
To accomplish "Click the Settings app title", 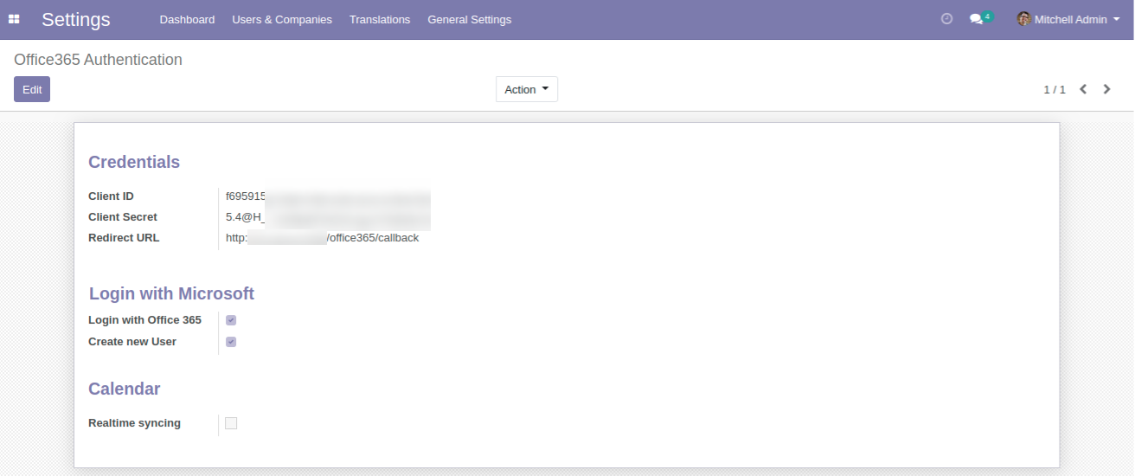I will pyautogui.click(x=76, y=19).
